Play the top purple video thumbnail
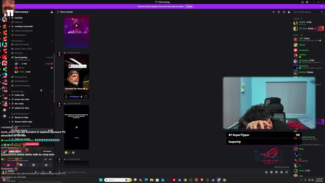This screenshot has width=325, height=183. pyautogui.click(x=76, y=25)
